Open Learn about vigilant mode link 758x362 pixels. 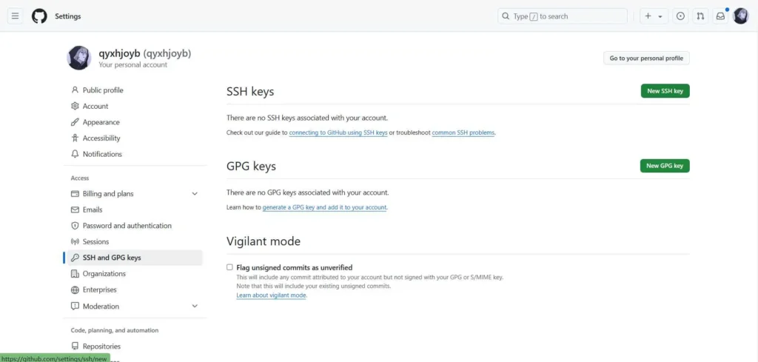click(x=271, y=295)
